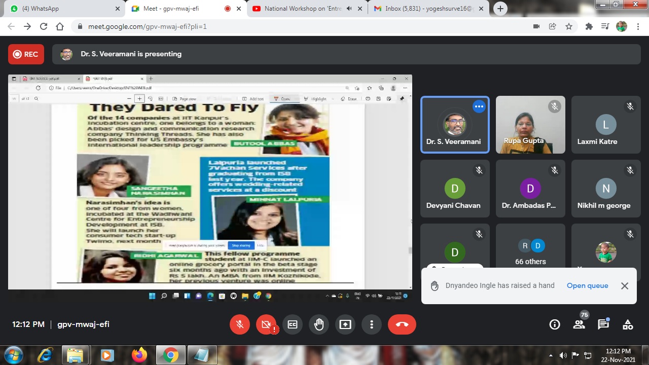
Task: Bookmark this page with star icon
Action: point(569,26)
